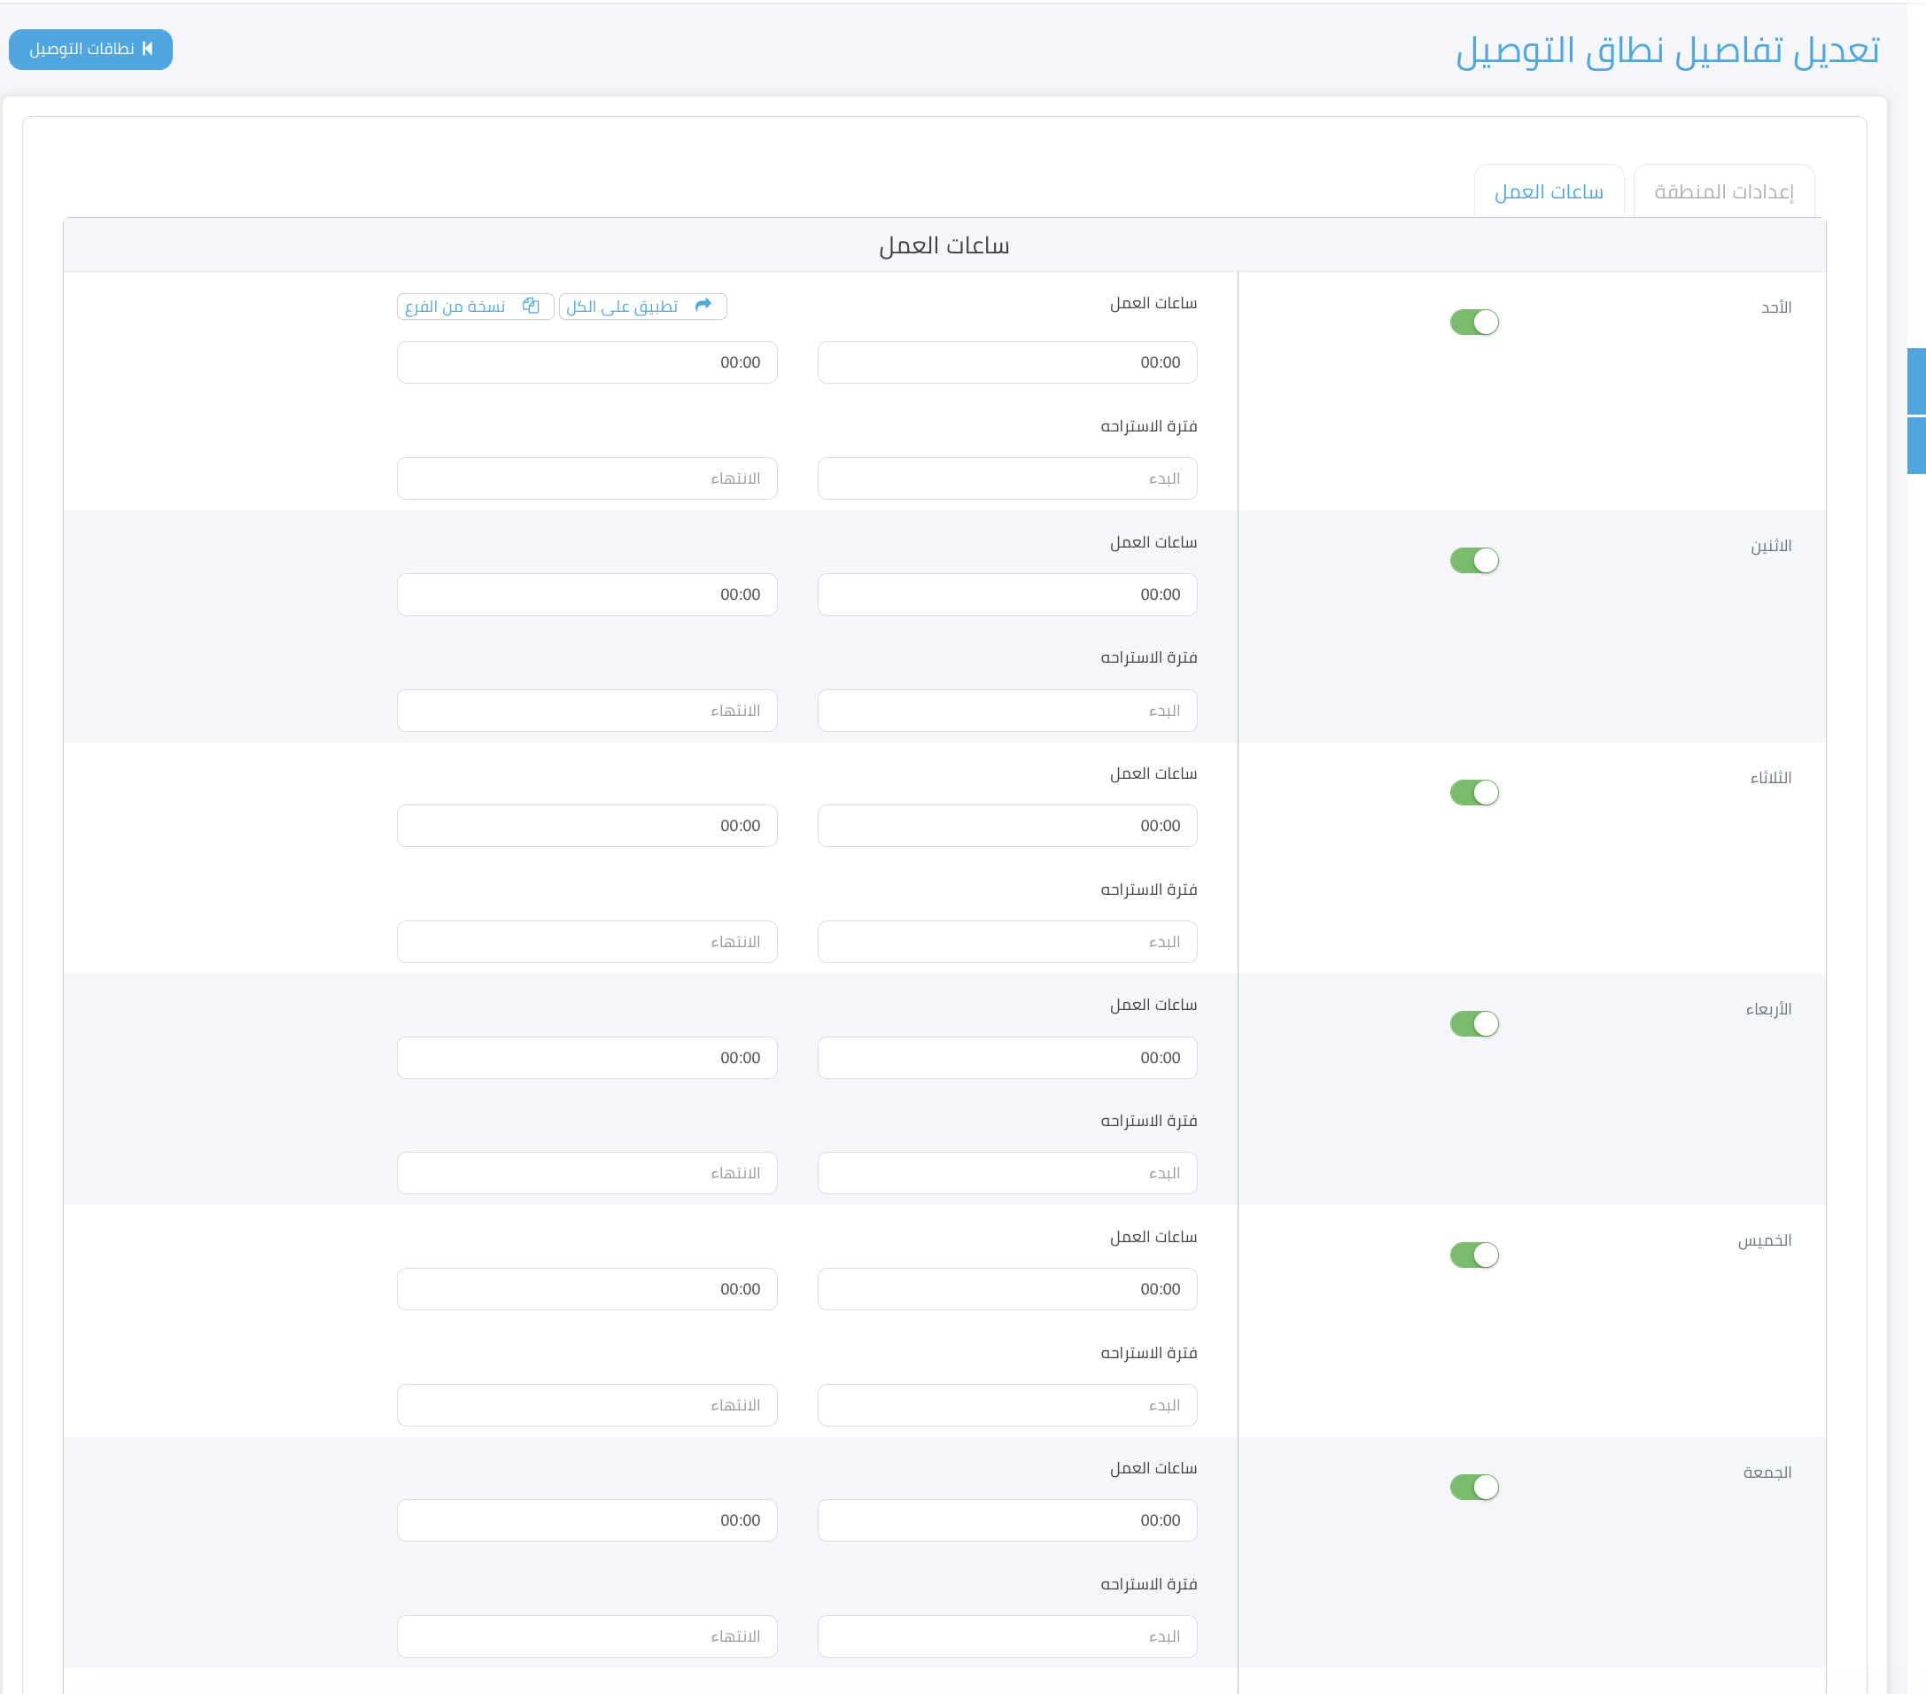The height and width of the screenshot is (1694, 1926).
Task: Toggle the Thursday (الخميس) switch
Action: [x=1473, y=1255]
